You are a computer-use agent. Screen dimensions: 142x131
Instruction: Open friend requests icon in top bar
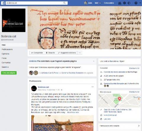pos(120,3)
